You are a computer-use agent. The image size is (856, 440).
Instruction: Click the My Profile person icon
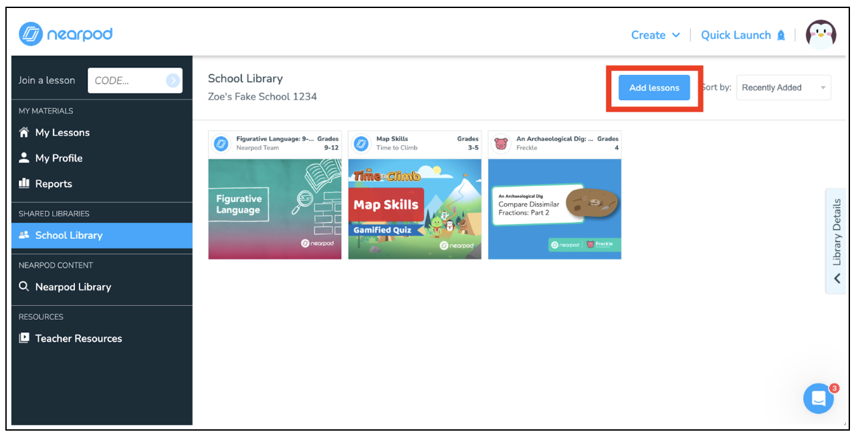pyautogui.click(x=23, y=158)
